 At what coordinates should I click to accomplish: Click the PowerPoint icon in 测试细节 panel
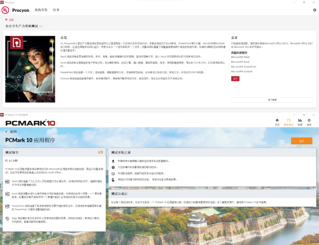click(7, 206)
